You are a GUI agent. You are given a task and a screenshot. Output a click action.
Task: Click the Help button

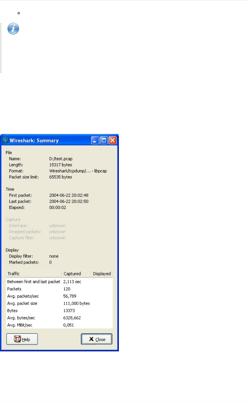(x=22, y=339)
